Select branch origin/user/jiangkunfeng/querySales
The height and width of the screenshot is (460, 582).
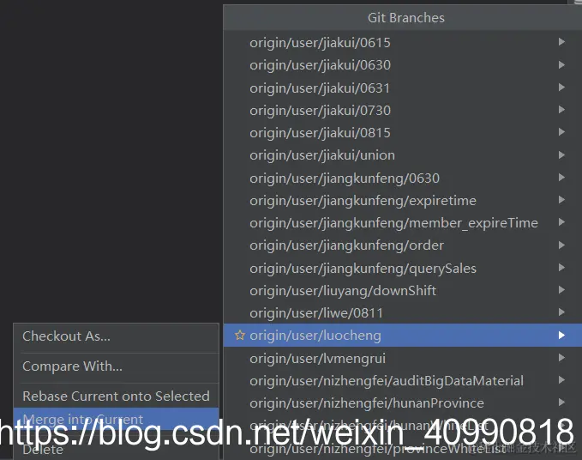[403, 269]
